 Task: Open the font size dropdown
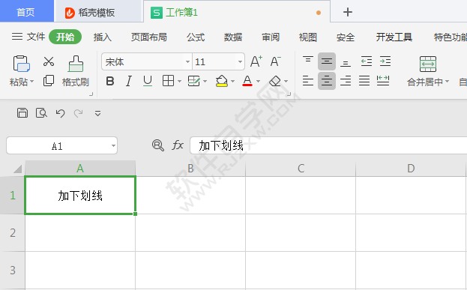[x=240, y=62]
